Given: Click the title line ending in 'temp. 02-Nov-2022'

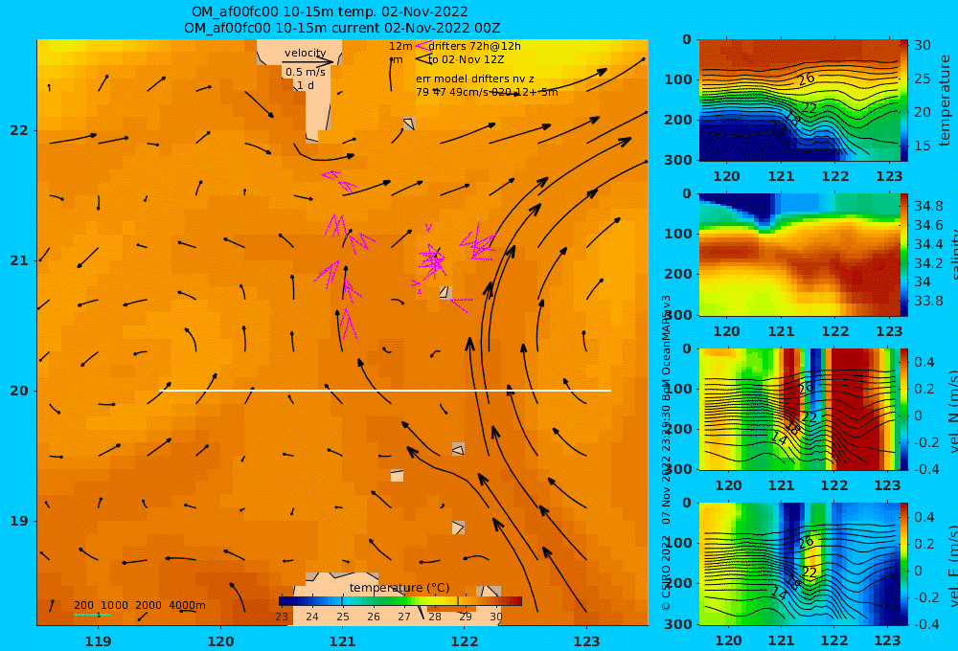Looking at the screenshot, I should pos(330,11).
